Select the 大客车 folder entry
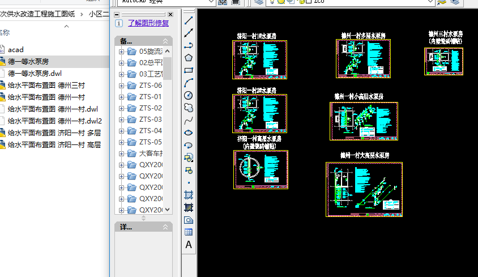Screen dimensions: 478x277 [x=144, y=154]
